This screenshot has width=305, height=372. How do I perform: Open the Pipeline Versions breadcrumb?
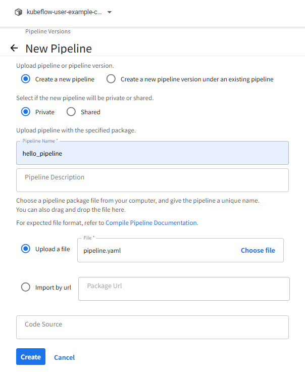click(48, 31)
